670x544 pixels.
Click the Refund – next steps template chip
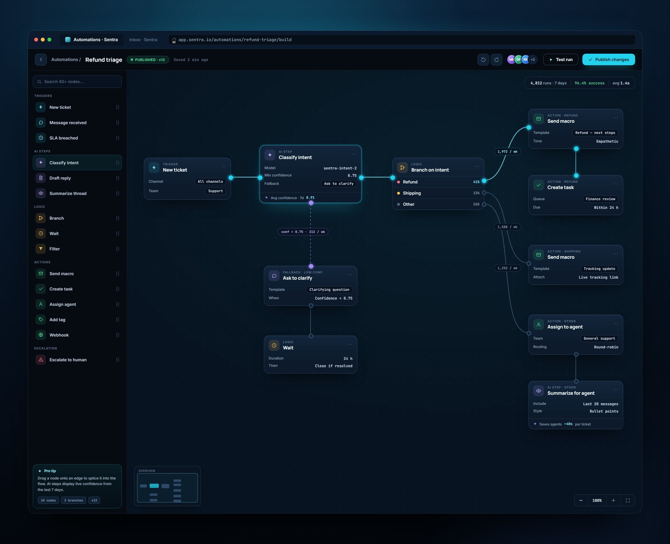point(595,133)
